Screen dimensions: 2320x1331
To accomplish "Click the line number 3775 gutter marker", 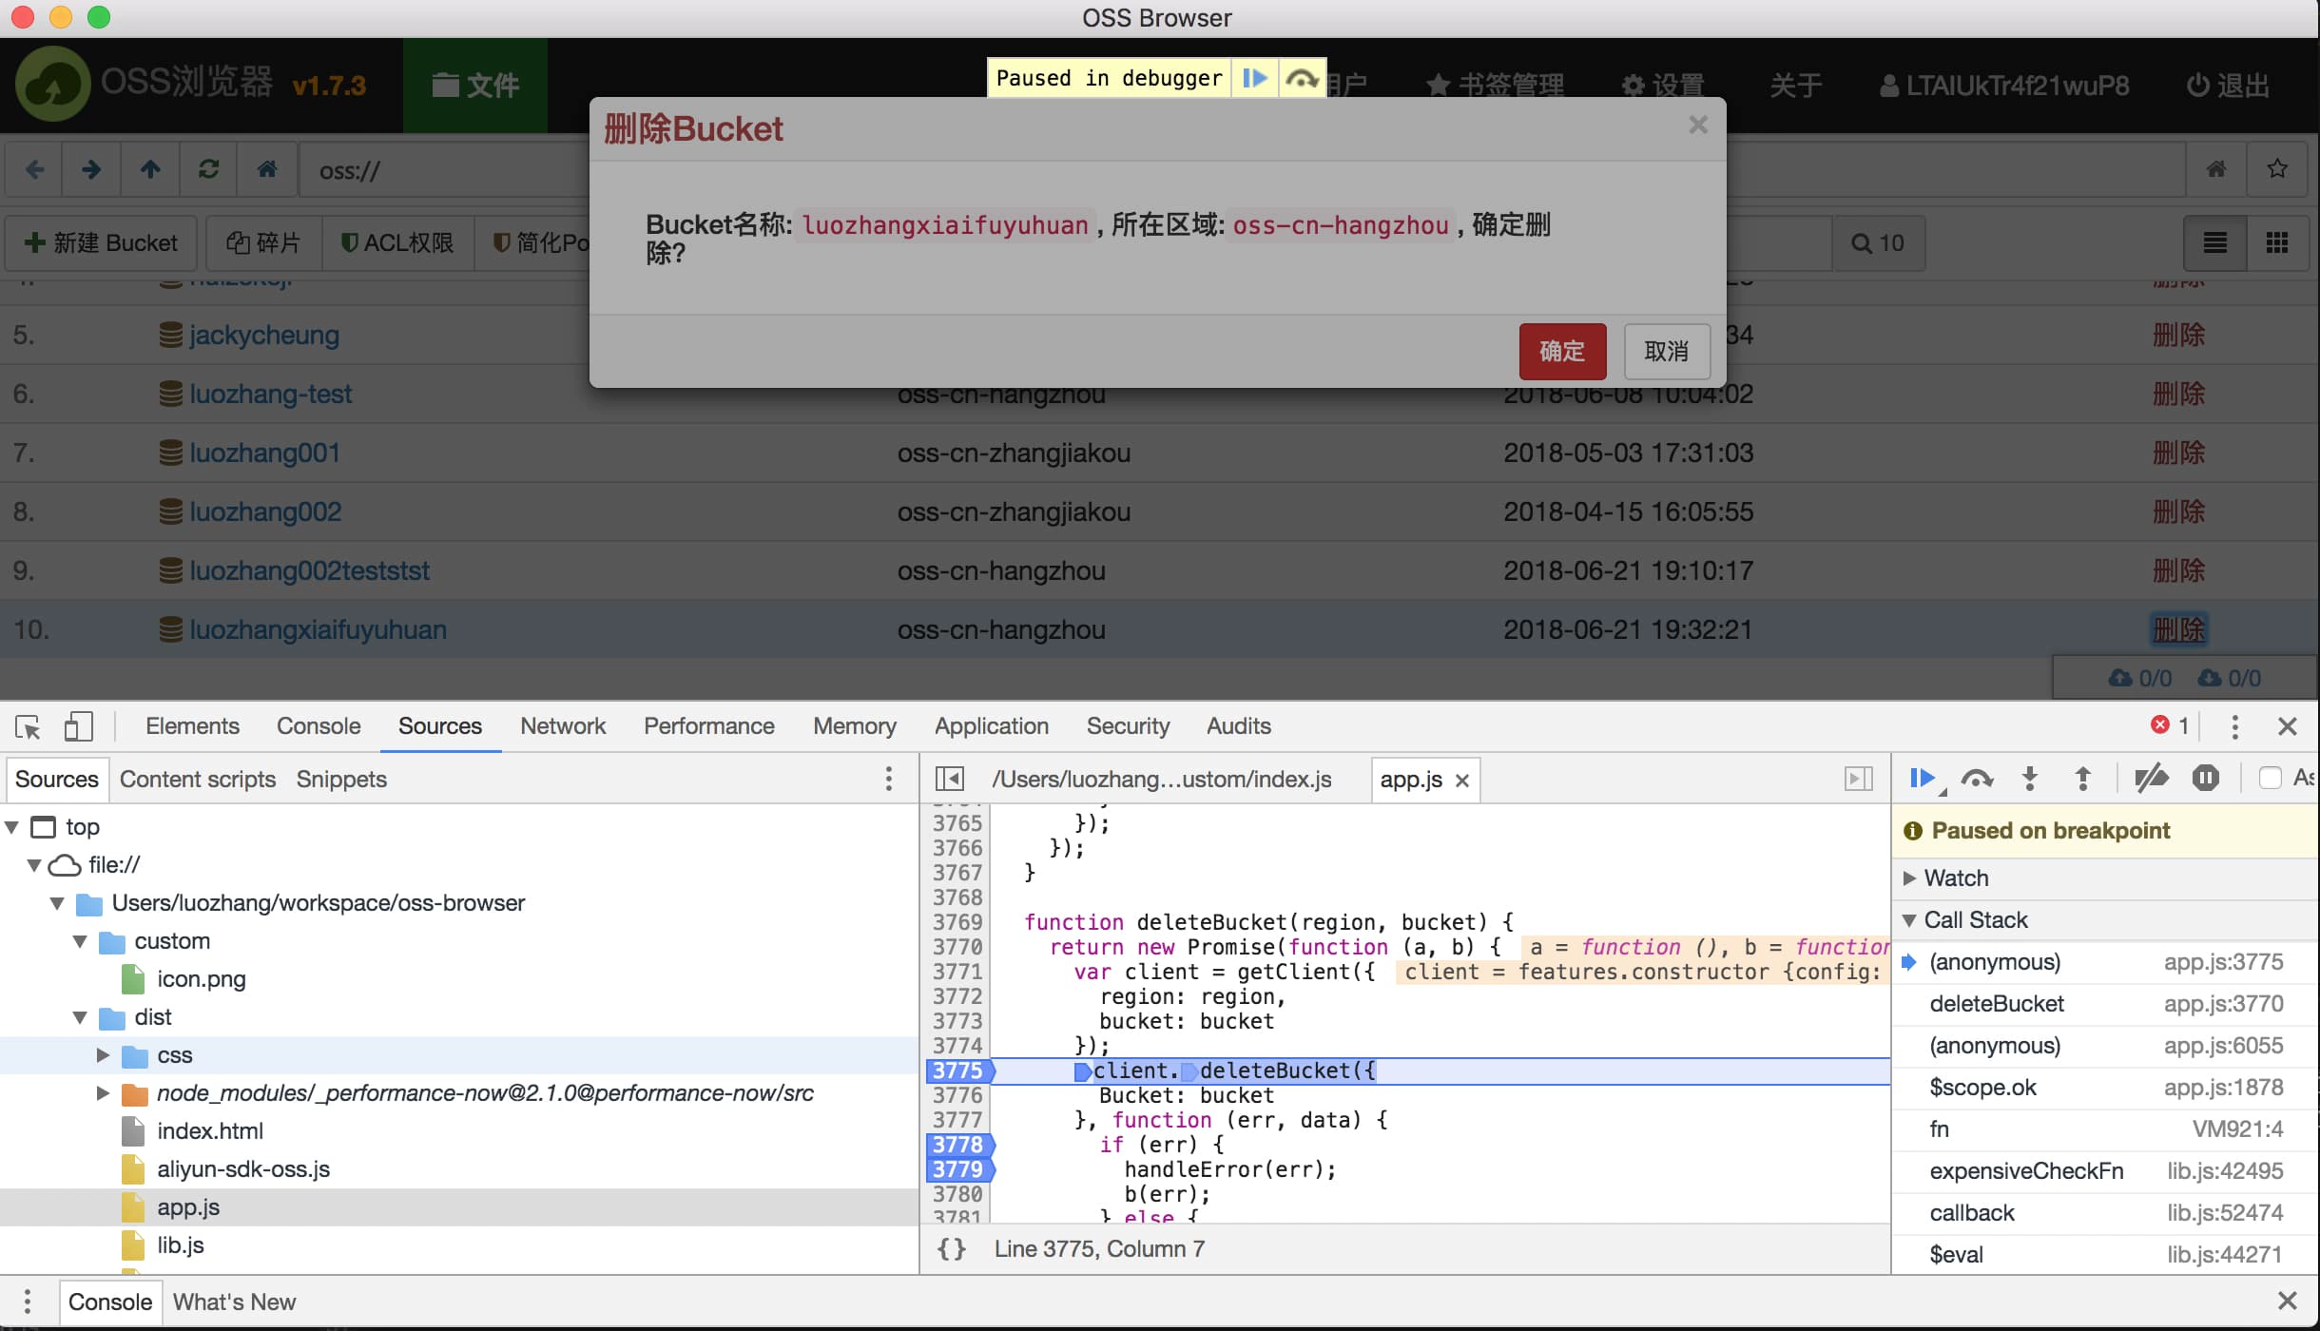I will [x=956, y=1070].
